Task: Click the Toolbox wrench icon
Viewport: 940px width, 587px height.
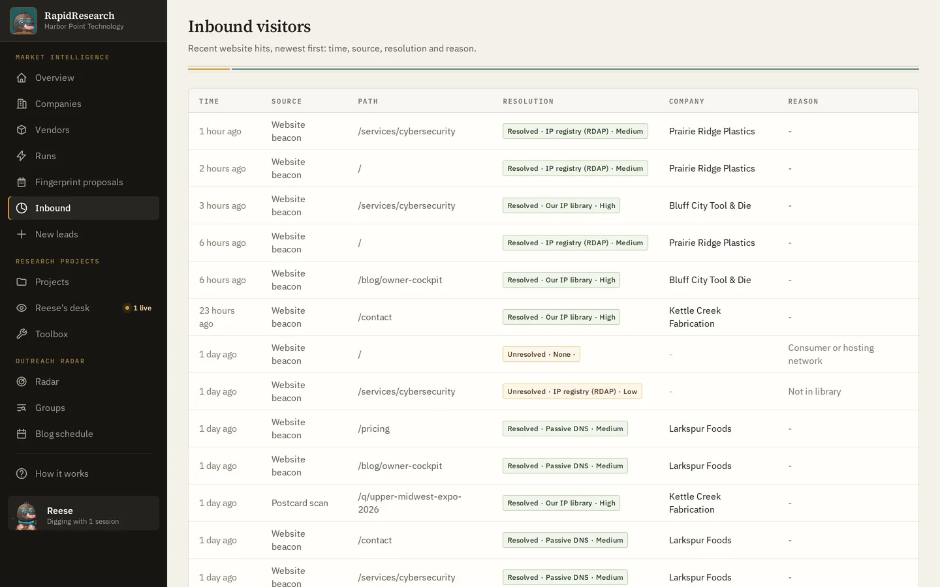Action: (x=22, y=334)
